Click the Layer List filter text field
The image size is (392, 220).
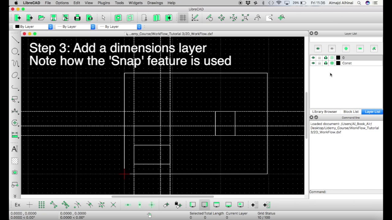coord(346,40)
